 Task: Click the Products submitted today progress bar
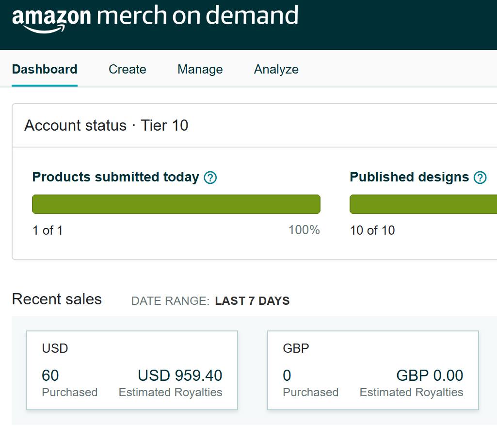(176, 204)
